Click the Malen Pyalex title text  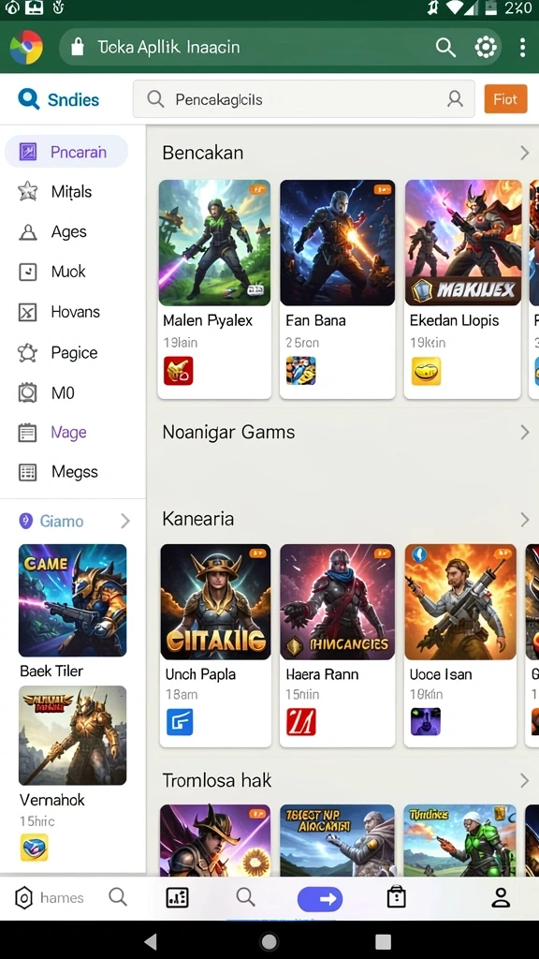[208, 320]
